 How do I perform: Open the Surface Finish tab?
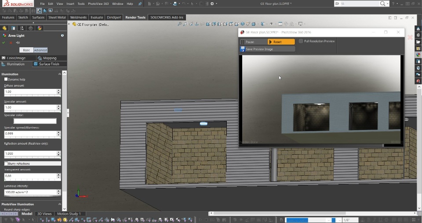pos(50,64)
